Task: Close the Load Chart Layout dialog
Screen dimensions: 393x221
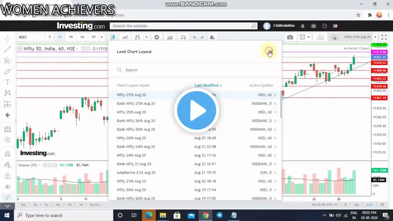Action: coord(270,52)
